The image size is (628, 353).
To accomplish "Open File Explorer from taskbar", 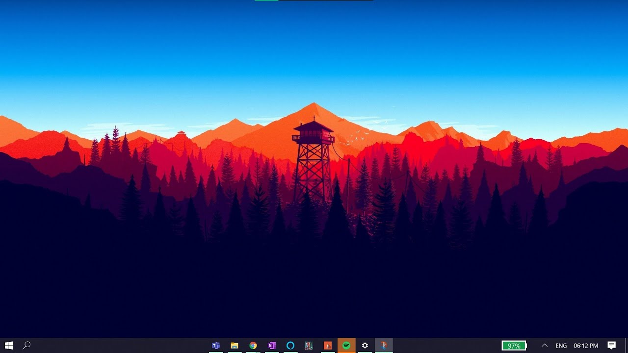I will click(235, 346).
